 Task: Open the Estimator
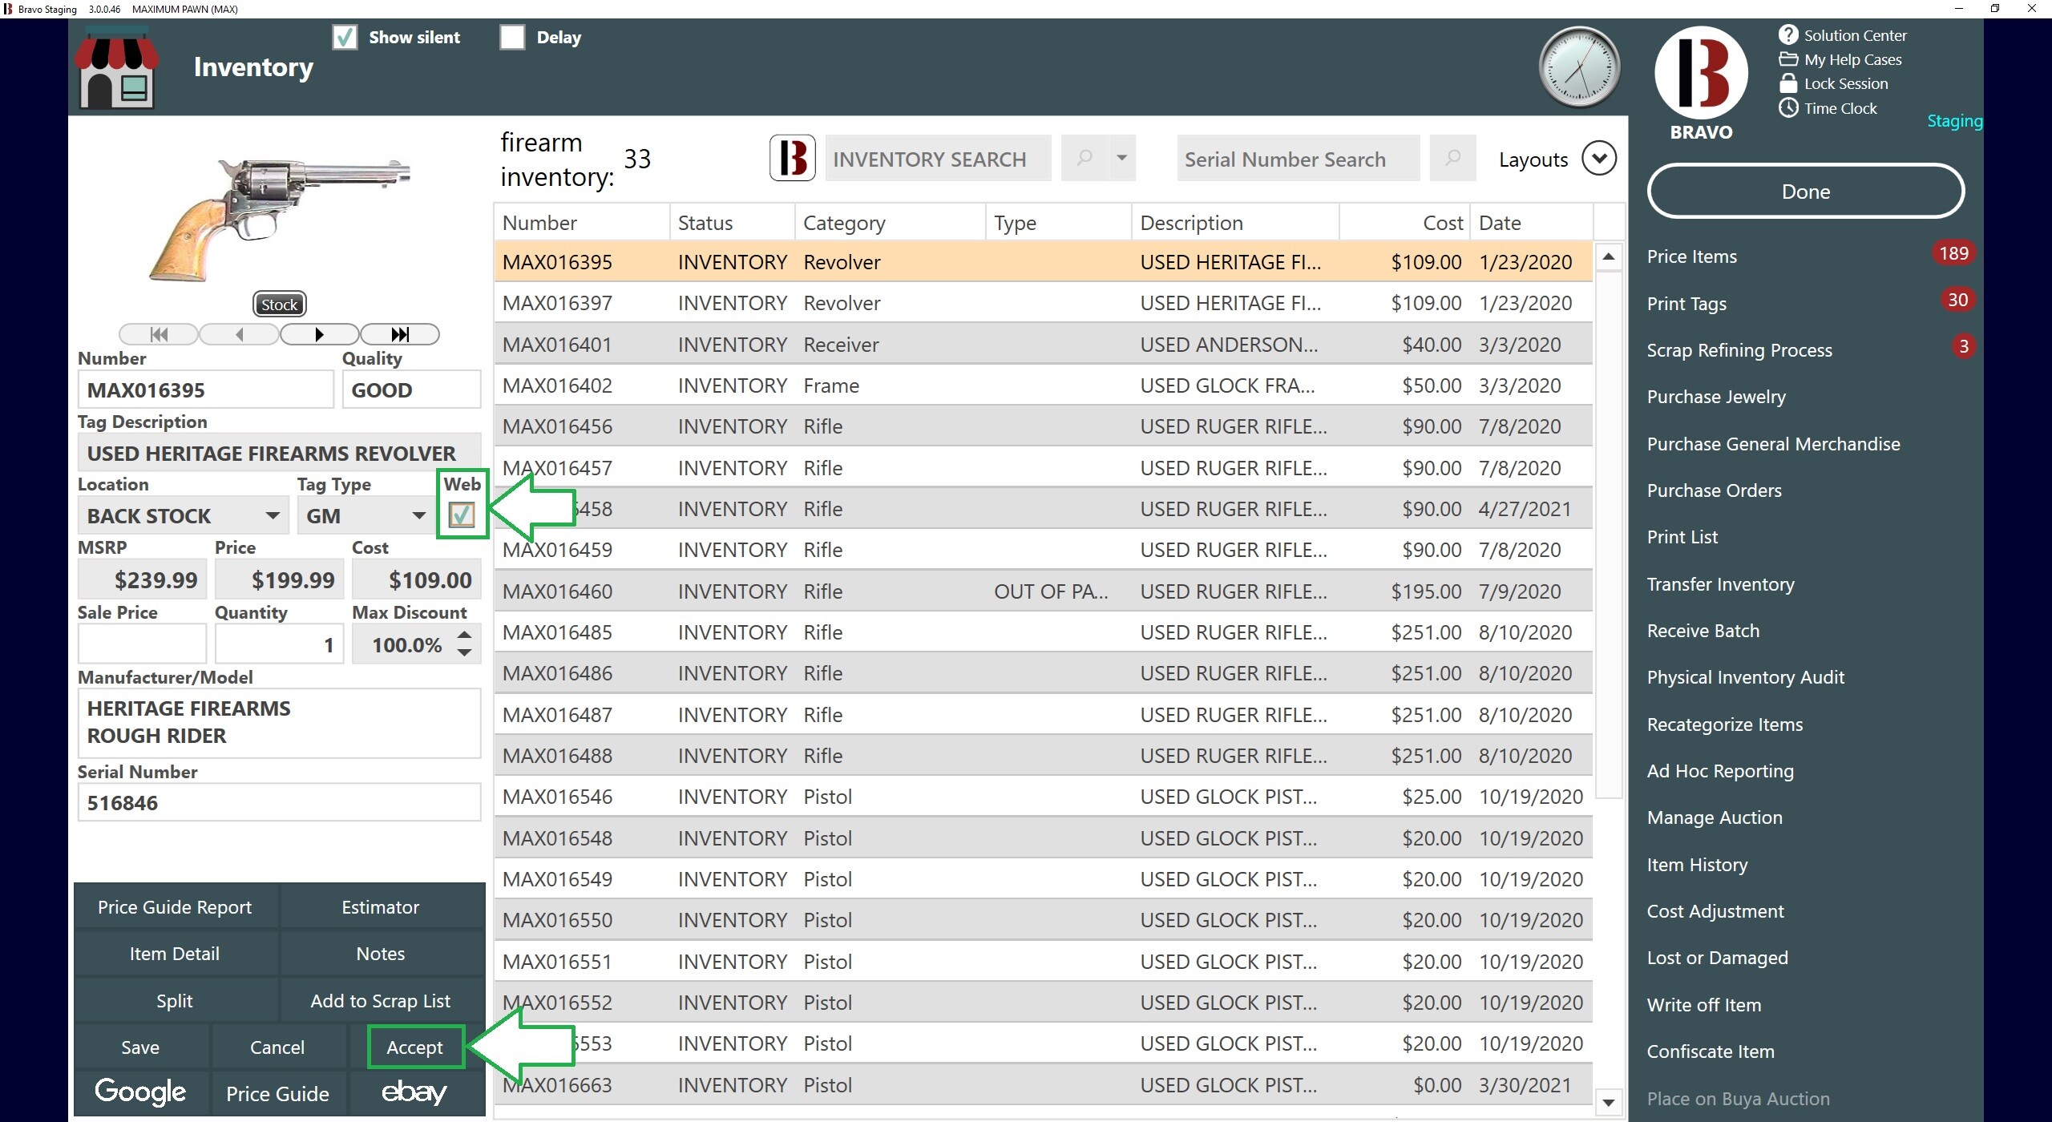[x=381, y=906]
